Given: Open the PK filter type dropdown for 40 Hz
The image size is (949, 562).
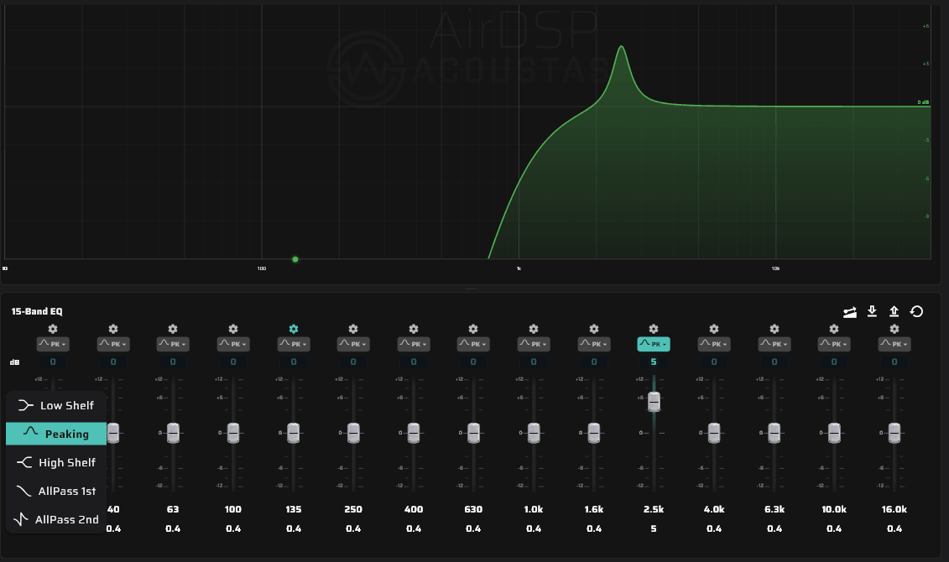Looking at the screenshot, I should (x=113, y=344).
